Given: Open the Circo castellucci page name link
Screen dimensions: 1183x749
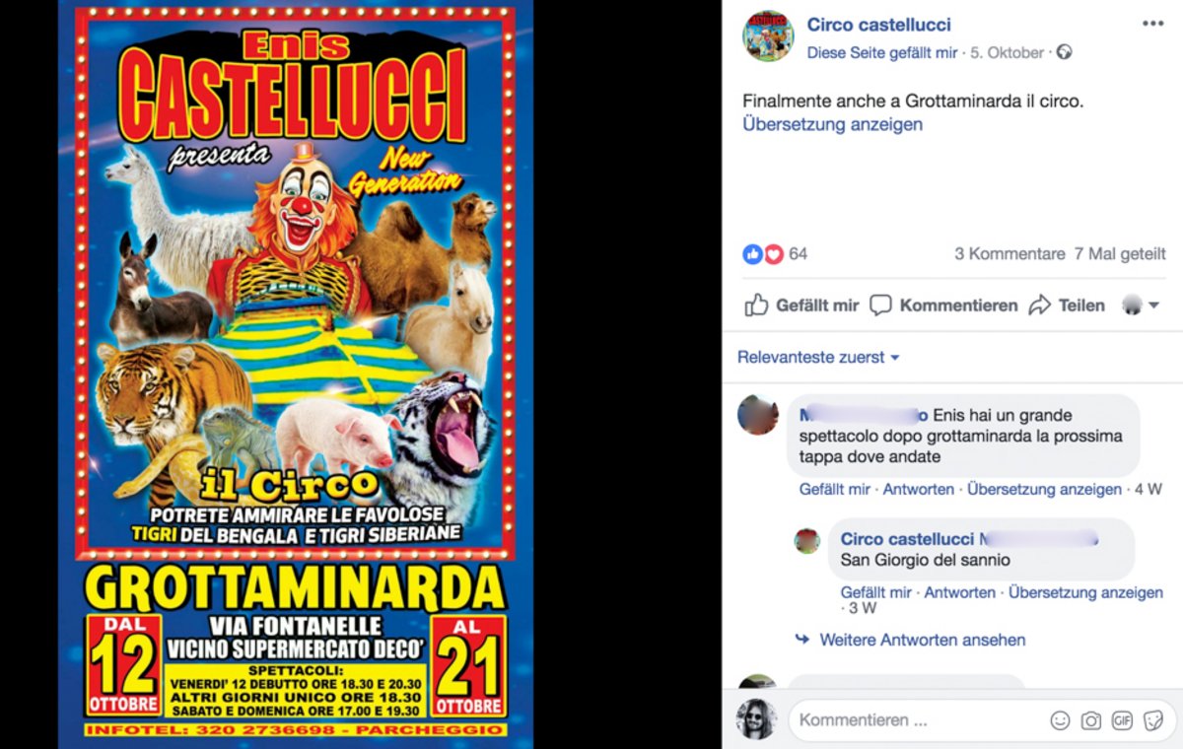Looking at the screenshot, I should point(879,25).
